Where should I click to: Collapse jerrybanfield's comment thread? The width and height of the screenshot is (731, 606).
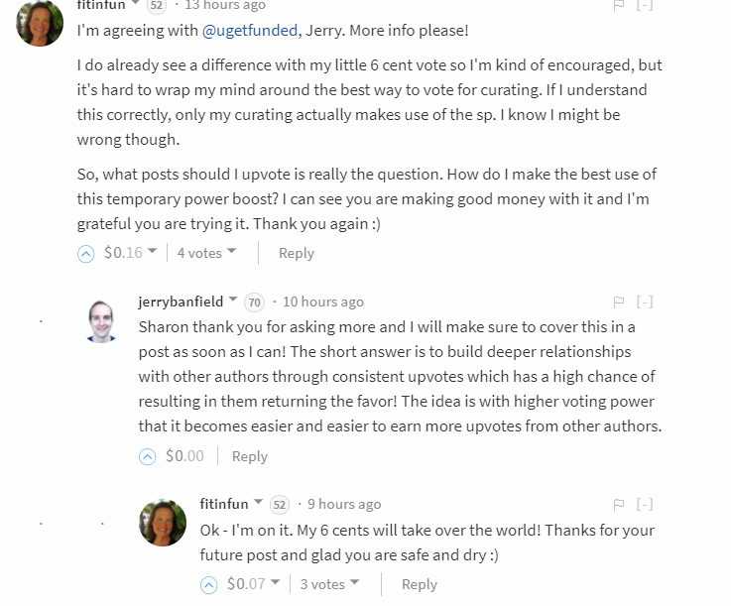click(x=645, y=302)
